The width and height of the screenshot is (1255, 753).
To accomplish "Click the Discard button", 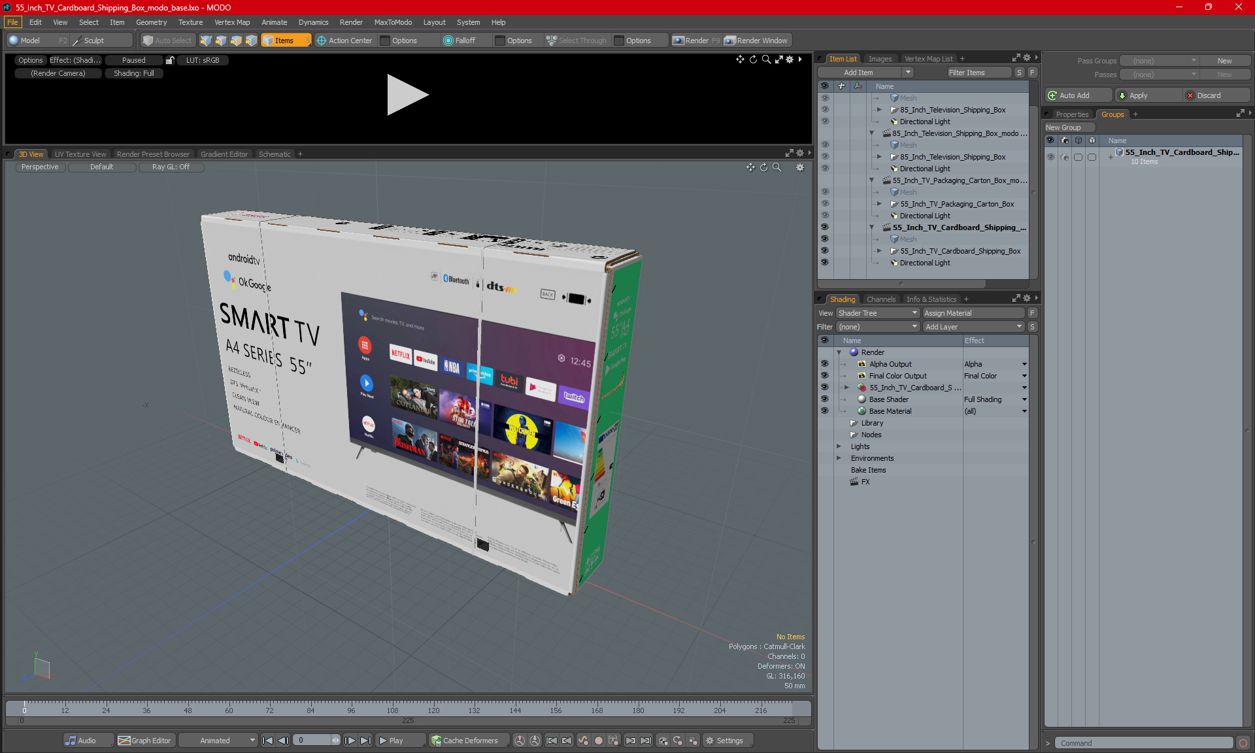I will [x=1216, y=95].
